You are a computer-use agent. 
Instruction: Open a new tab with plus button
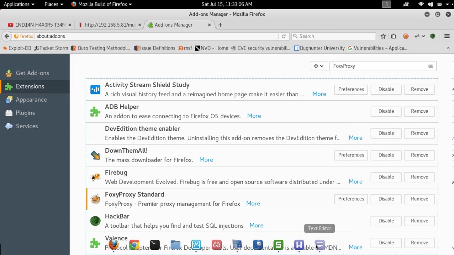click(x=220, y=25)
